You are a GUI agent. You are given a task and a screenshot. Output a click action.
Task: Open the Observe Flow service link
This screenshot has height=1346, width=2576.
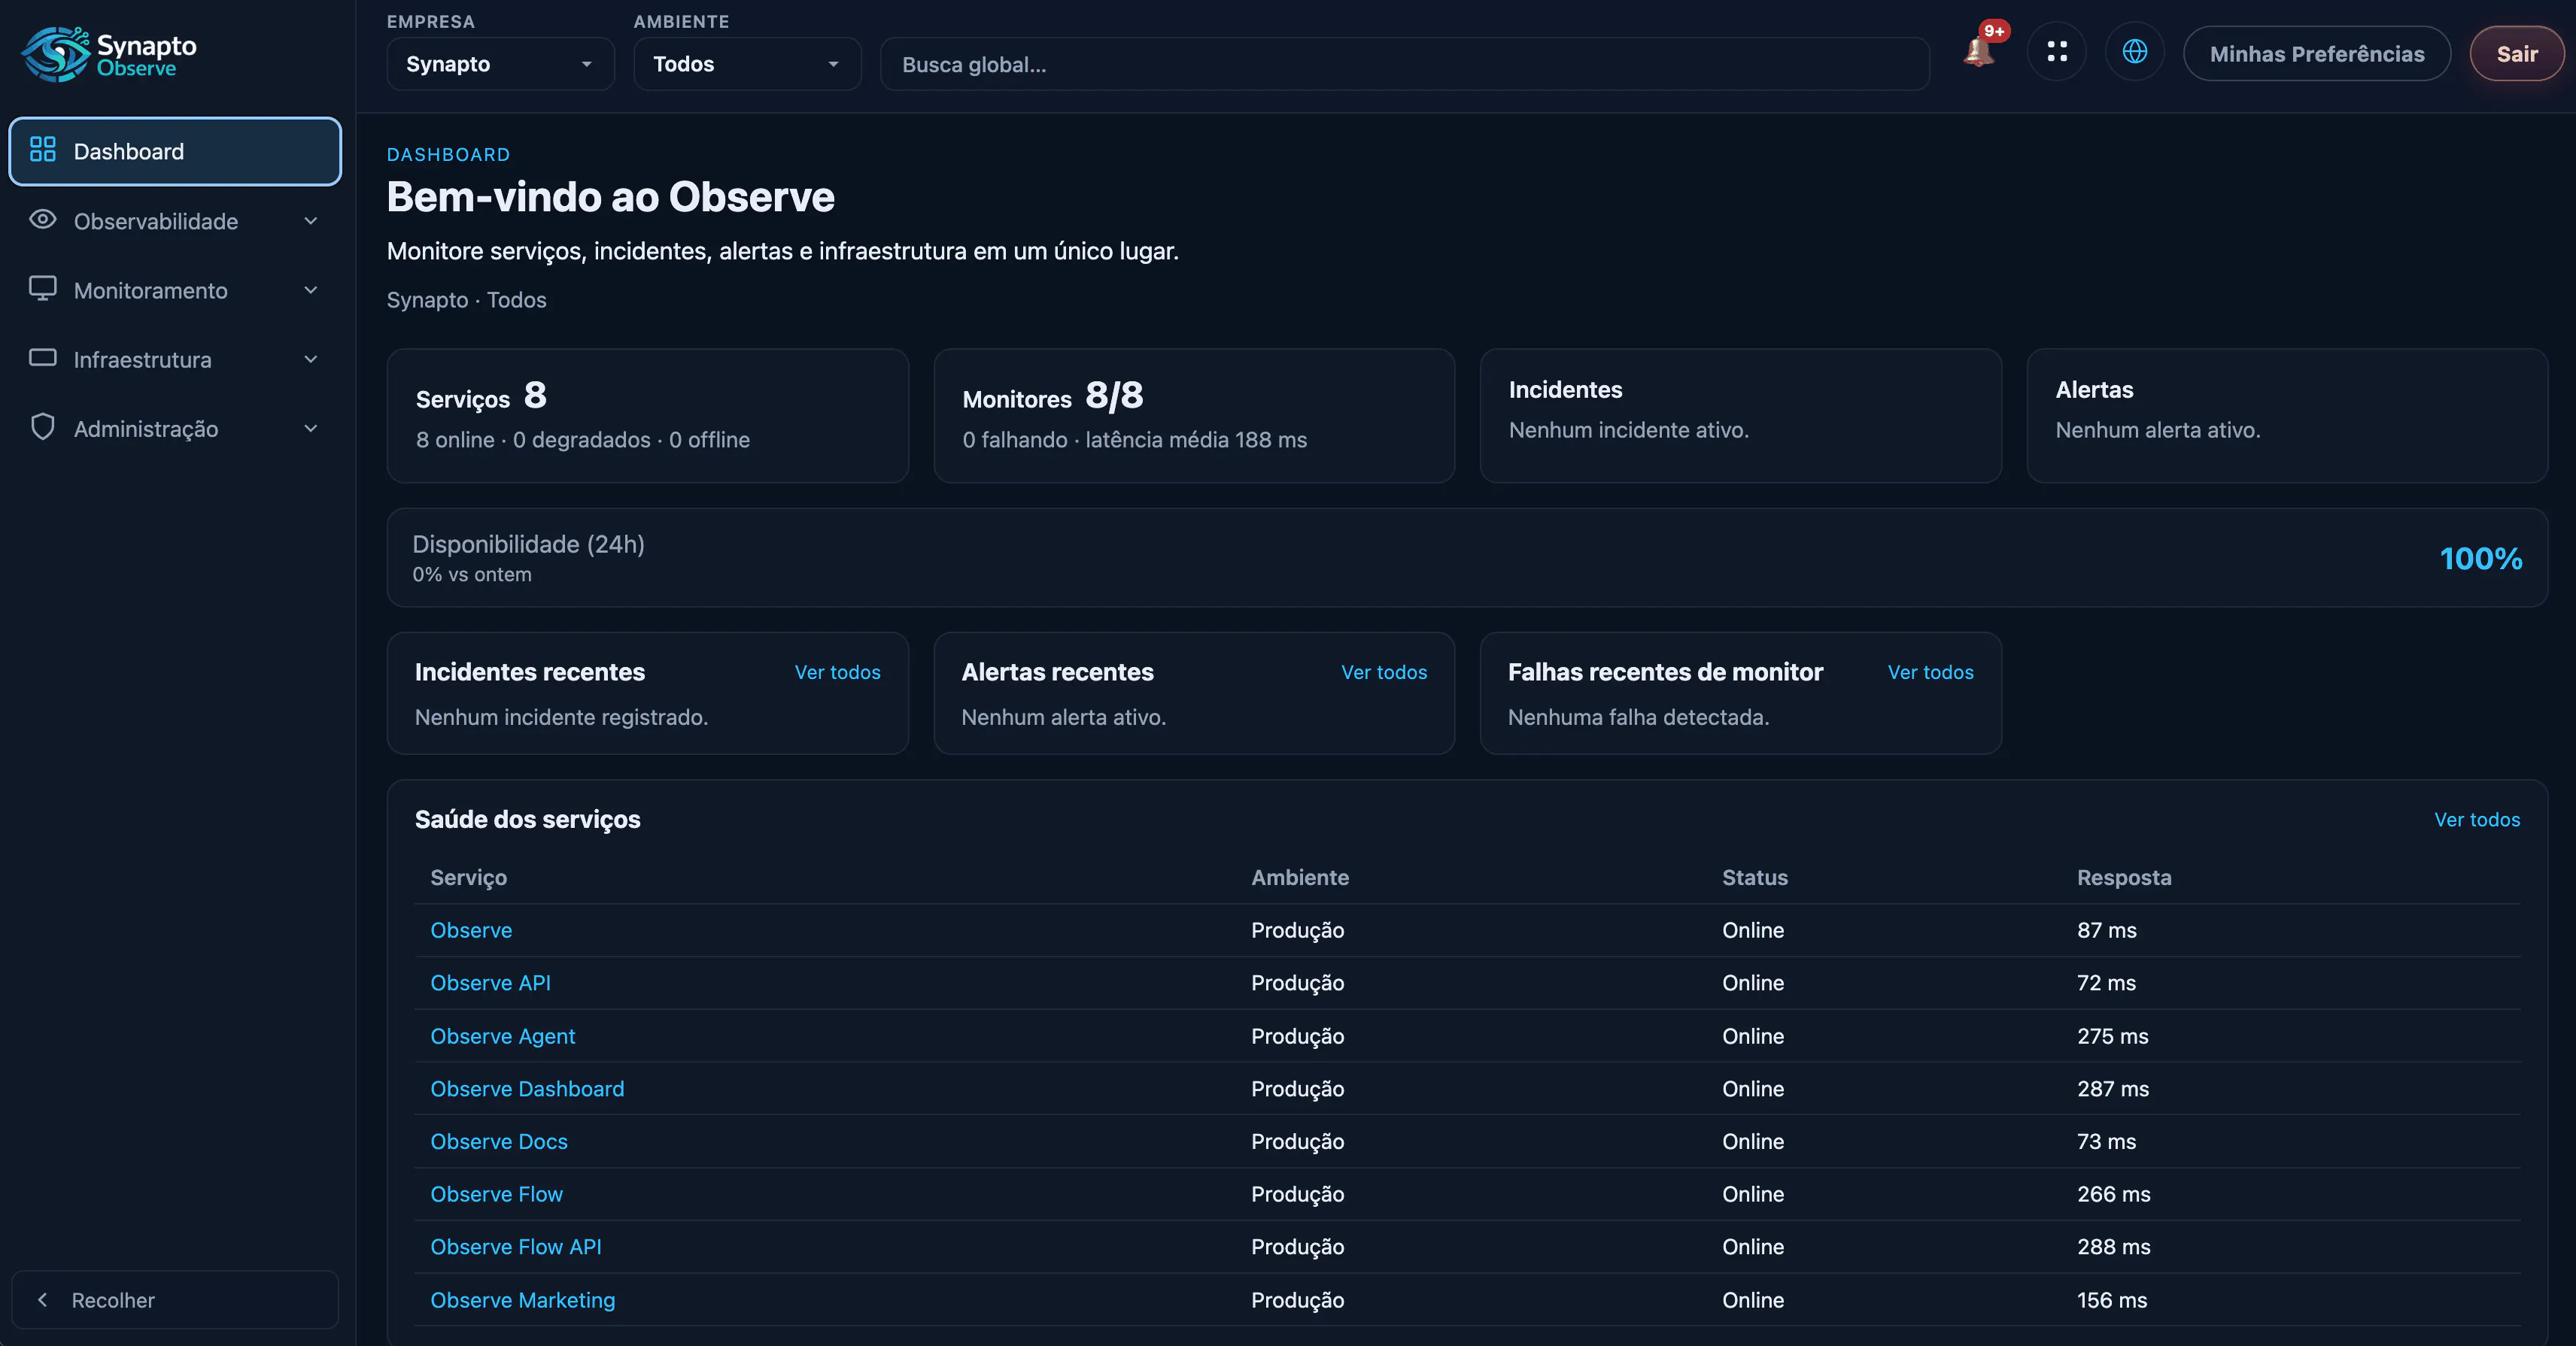(497, 1194)
